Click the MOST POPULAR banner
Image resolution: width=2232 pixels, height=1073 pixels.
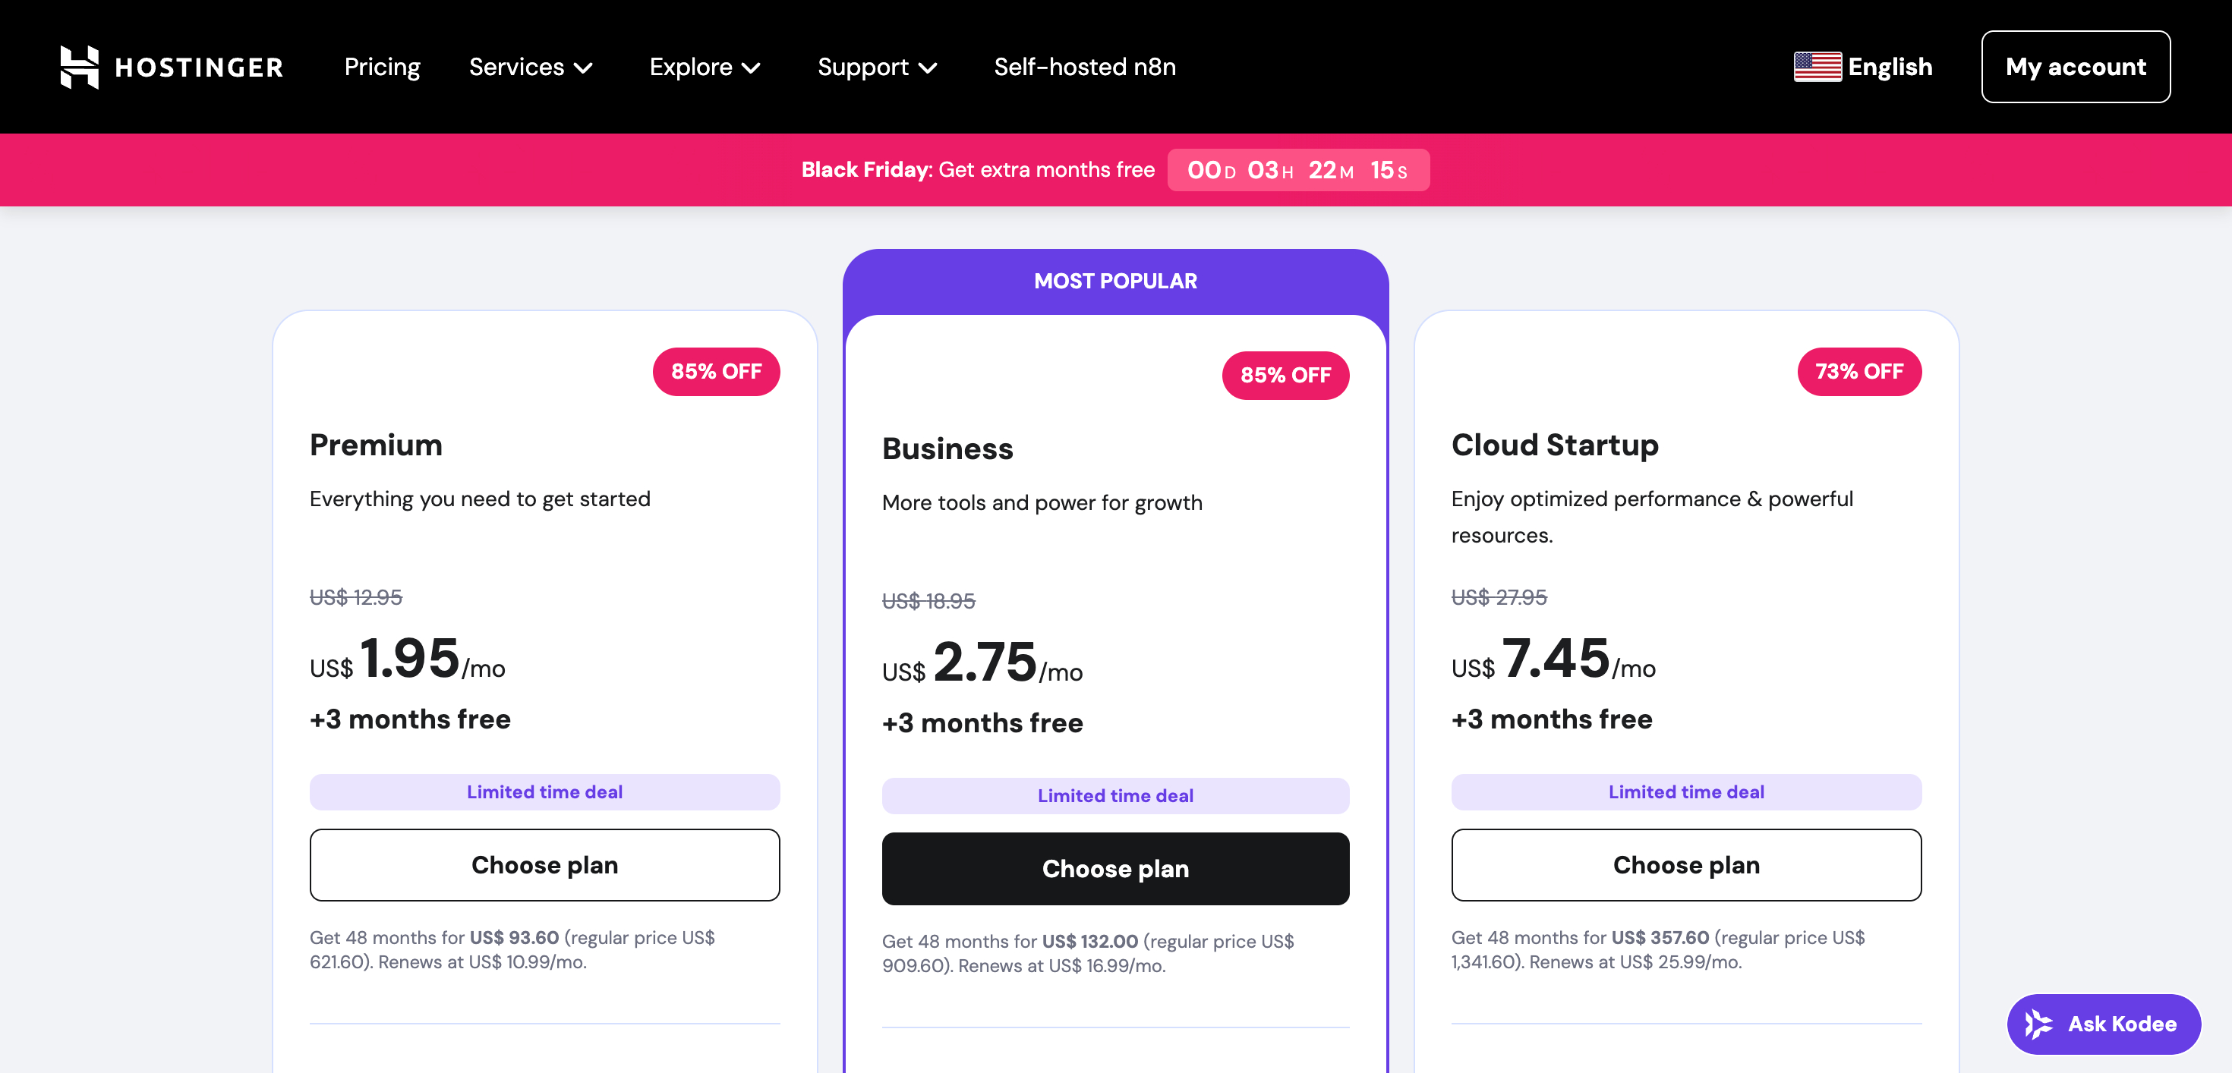click(1115, 280)
